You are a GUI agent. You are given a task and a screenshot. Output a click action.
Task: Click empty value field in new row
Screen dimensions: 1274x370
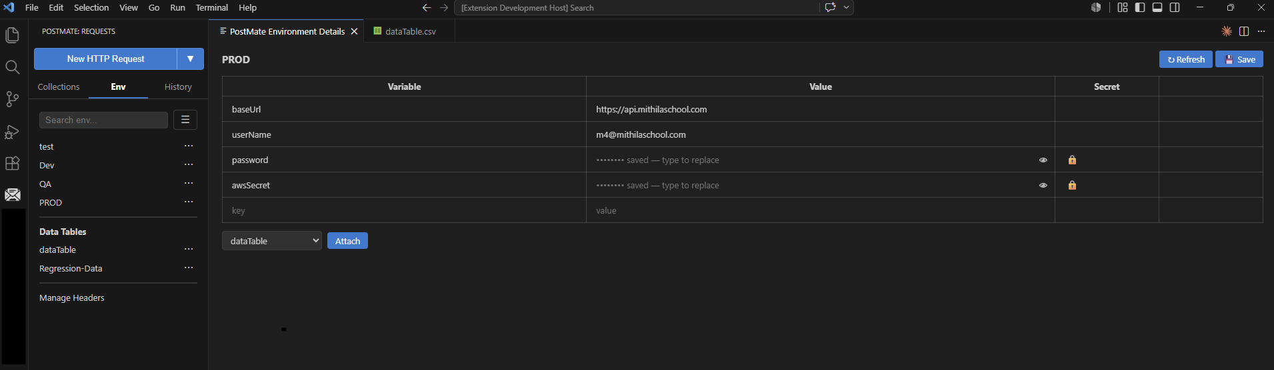[820, 210]
